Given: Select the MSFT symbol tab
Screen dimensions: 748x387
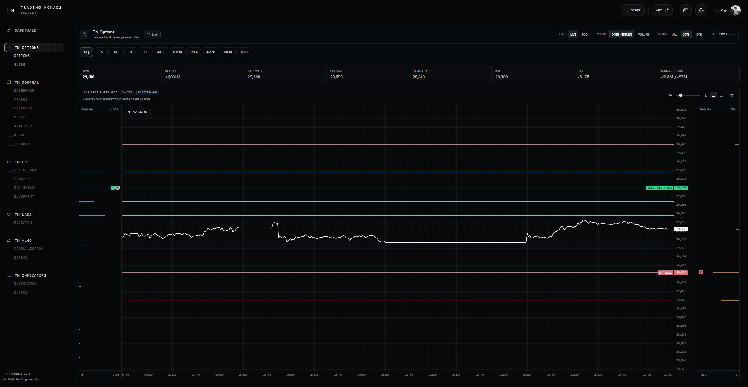Looking at the screenshot, I should [x=244, y=52].
